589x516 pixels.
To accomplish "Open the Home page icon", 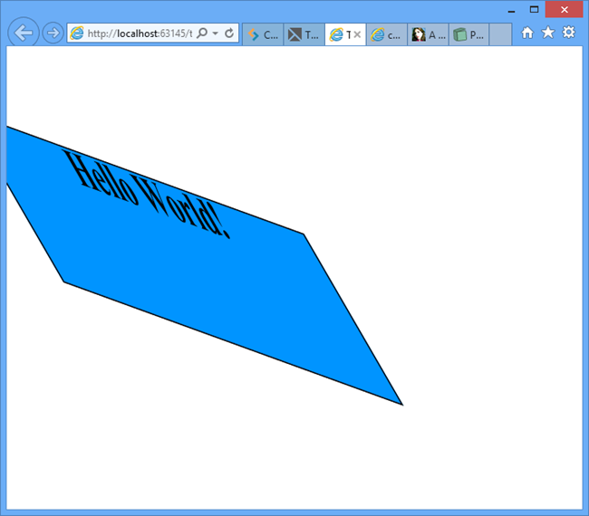I will [x=527, y=33].
